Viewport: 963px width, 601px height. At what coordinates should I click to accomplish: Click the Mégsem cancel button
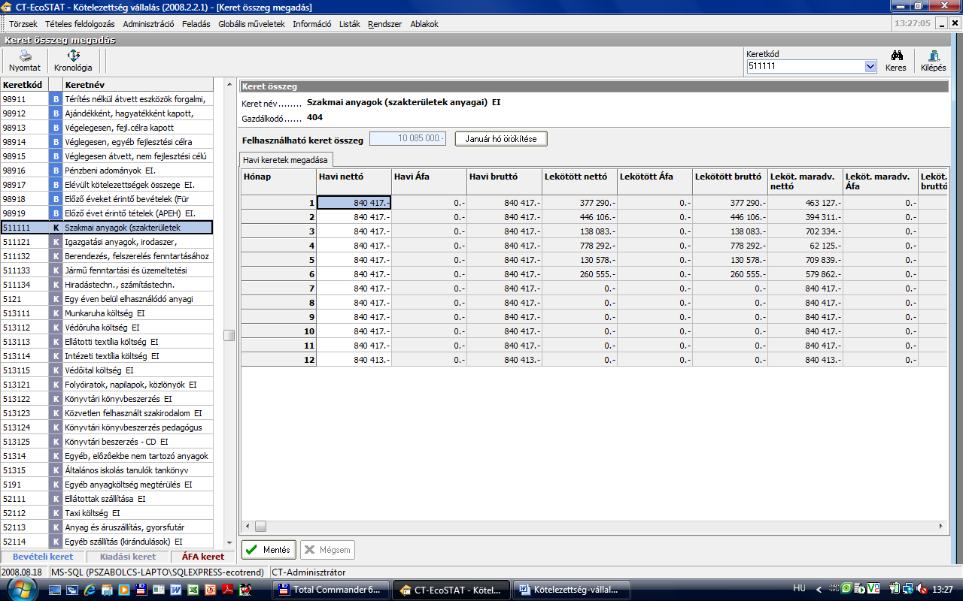click(327, 550)
